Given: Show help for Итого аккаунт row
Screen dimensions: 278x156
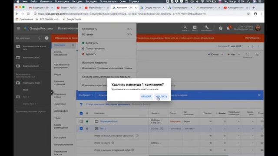Looking at the screenshot, I should tap(113, 143).
